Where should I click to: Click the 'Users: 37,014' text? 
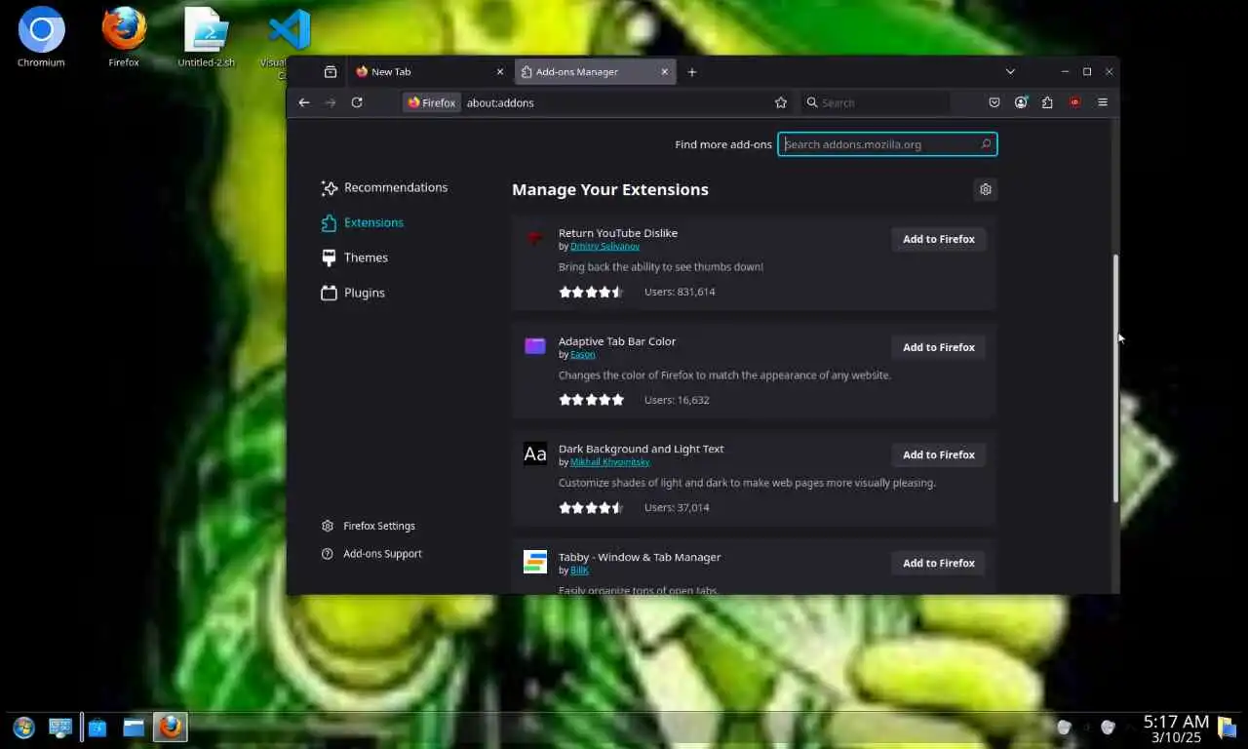pyautogui.click(x=677, y=508)
